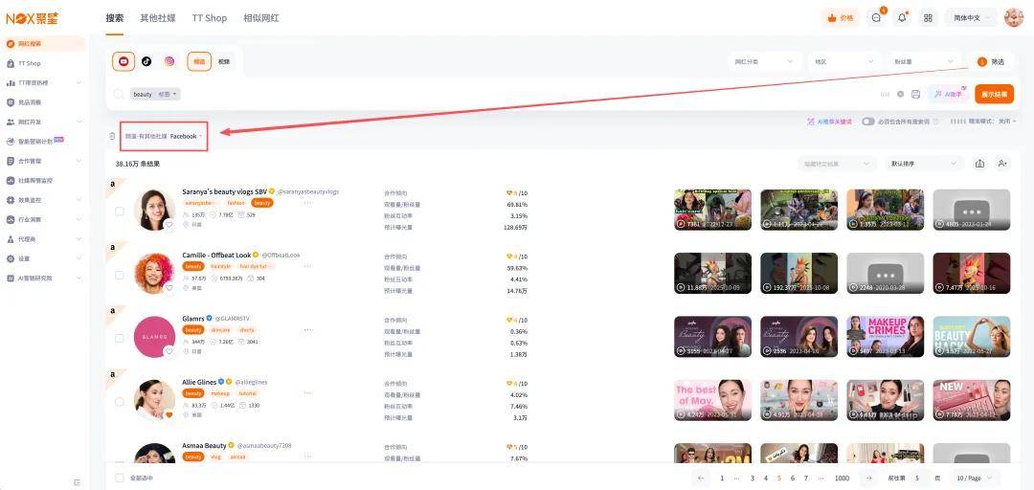Open the 相似网红 tab

pos(261,18)
